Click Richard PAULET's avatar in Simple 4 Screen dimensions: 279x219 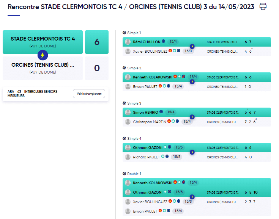tap(128, 157)
